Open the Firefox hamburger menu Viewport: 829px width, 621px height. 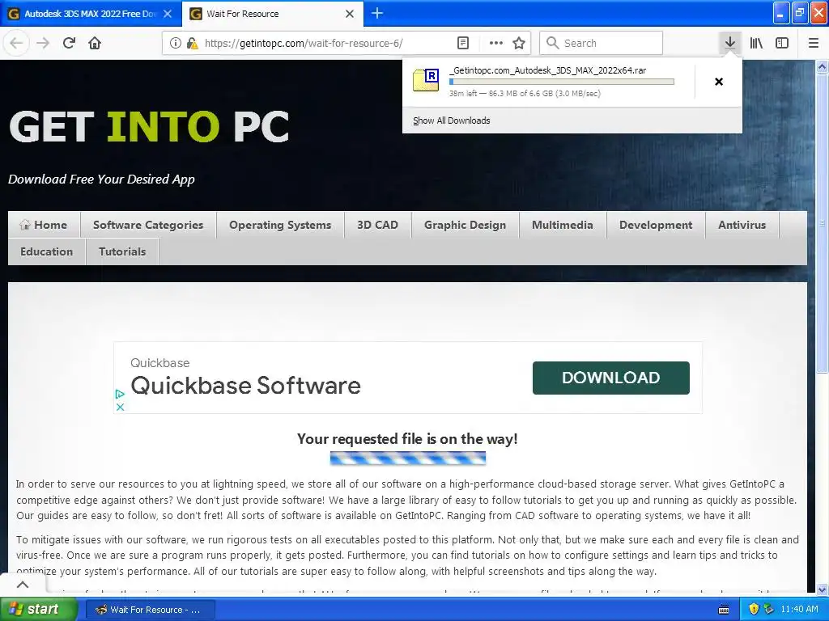(813, 43)
